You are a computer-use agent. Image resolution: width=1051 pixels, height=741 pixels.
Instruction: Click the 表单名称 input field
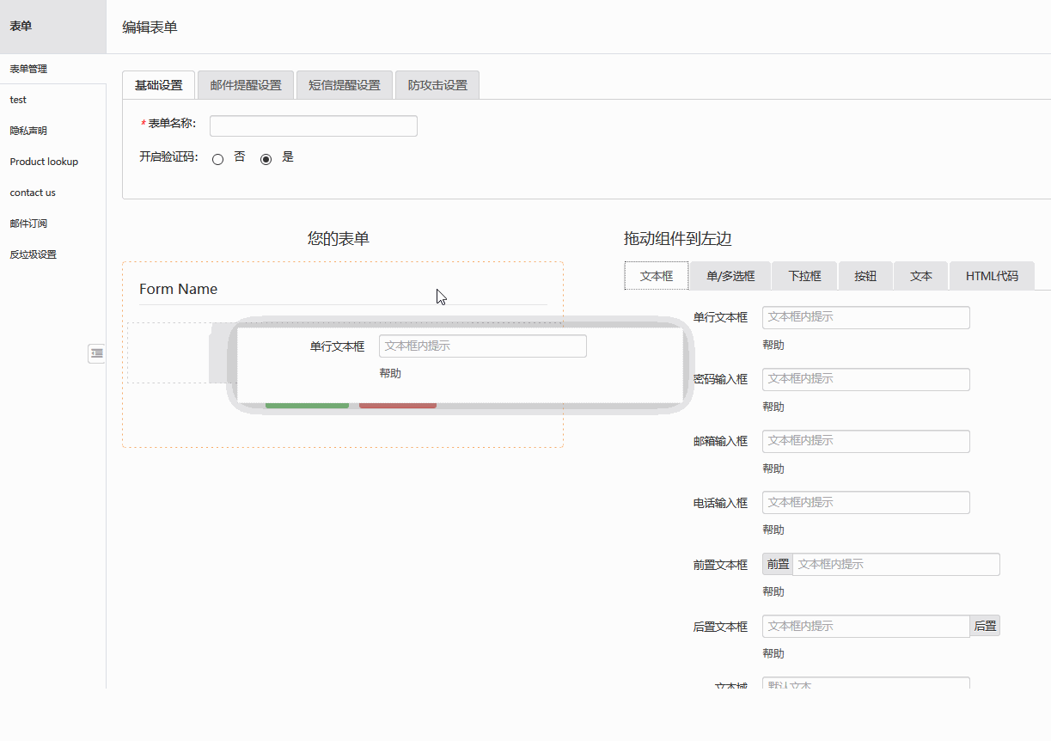313,126
